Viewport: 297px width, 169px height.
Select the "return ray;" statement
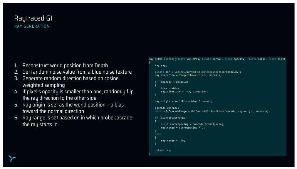pyautogui.click(x=163, y=150)
